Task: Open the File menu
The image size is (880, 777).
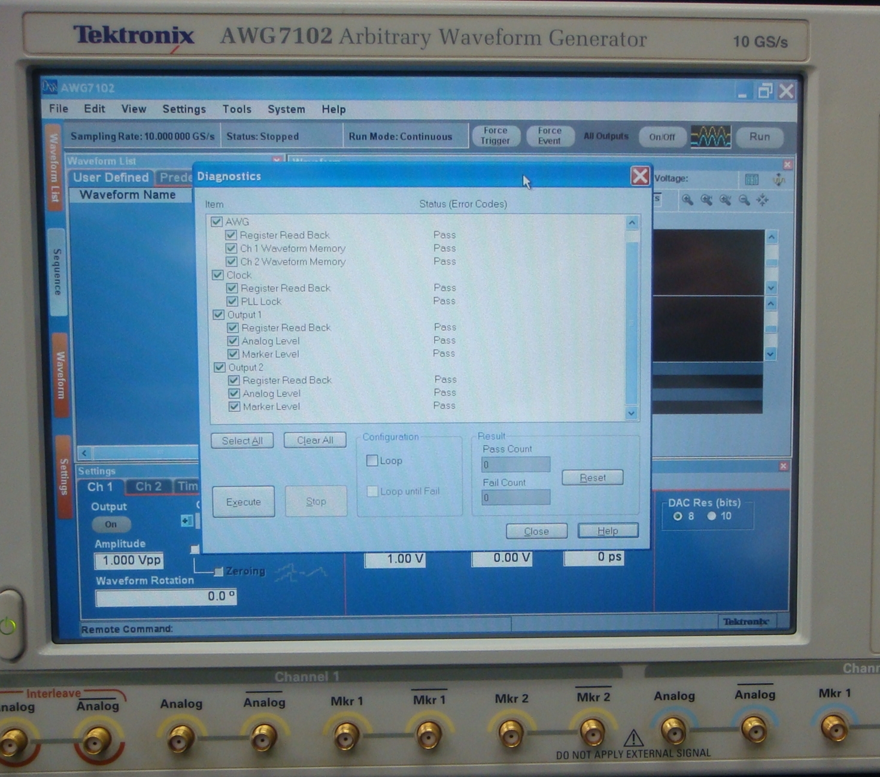Action: point(58,108)
